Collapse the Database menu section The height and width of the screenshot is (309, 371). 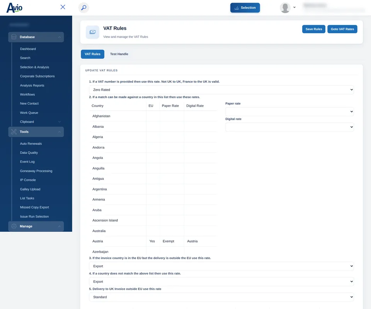point(60,37)
